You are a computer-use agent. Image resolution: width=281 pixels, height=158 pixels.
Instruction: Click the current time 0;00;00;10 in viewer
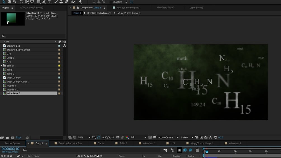[108, 137]
